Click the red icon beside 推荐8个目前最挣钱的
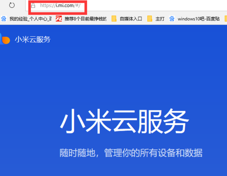Viewport: 227px width, 176px height. point(59,19)
